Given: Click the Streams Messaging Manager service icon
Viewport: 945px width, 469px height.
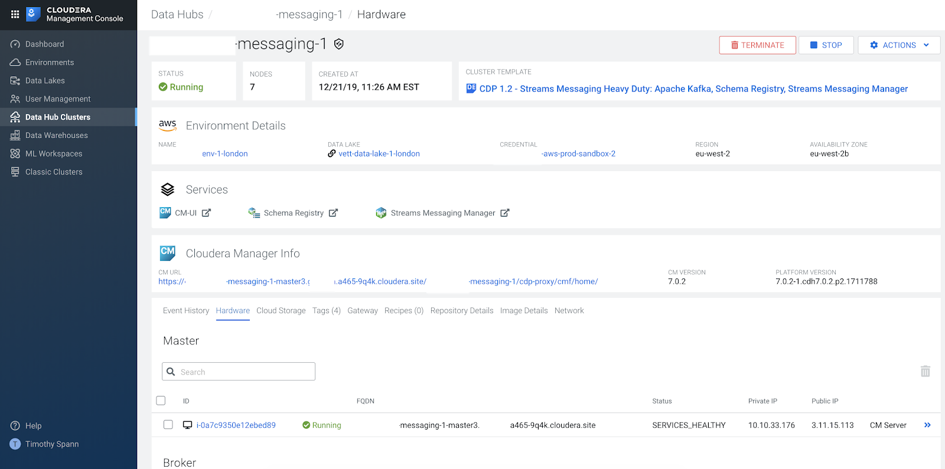Looking at the screenshot, I should point(381,213).
